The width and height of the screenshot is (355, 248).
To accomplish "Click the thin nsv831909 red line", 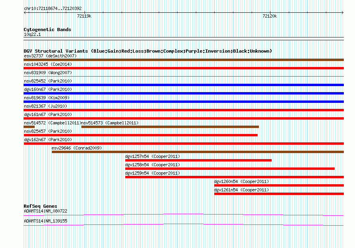I will tap(183, 77).
